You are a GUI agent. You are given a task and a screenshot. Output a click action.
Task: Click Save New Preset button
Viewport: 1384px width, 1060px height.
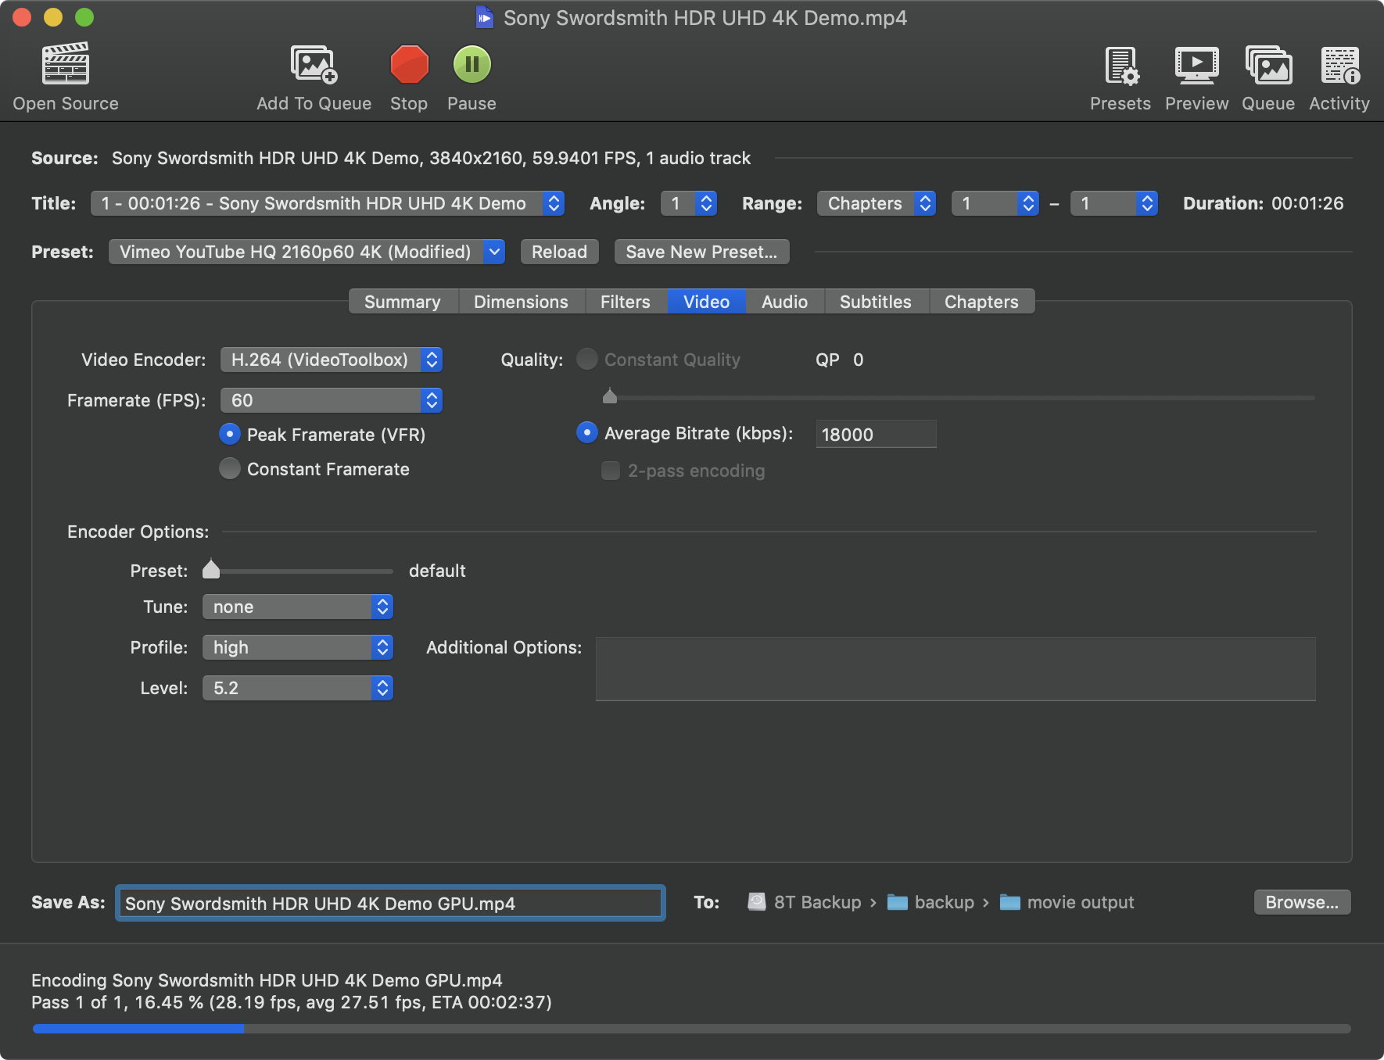[701, 252]
